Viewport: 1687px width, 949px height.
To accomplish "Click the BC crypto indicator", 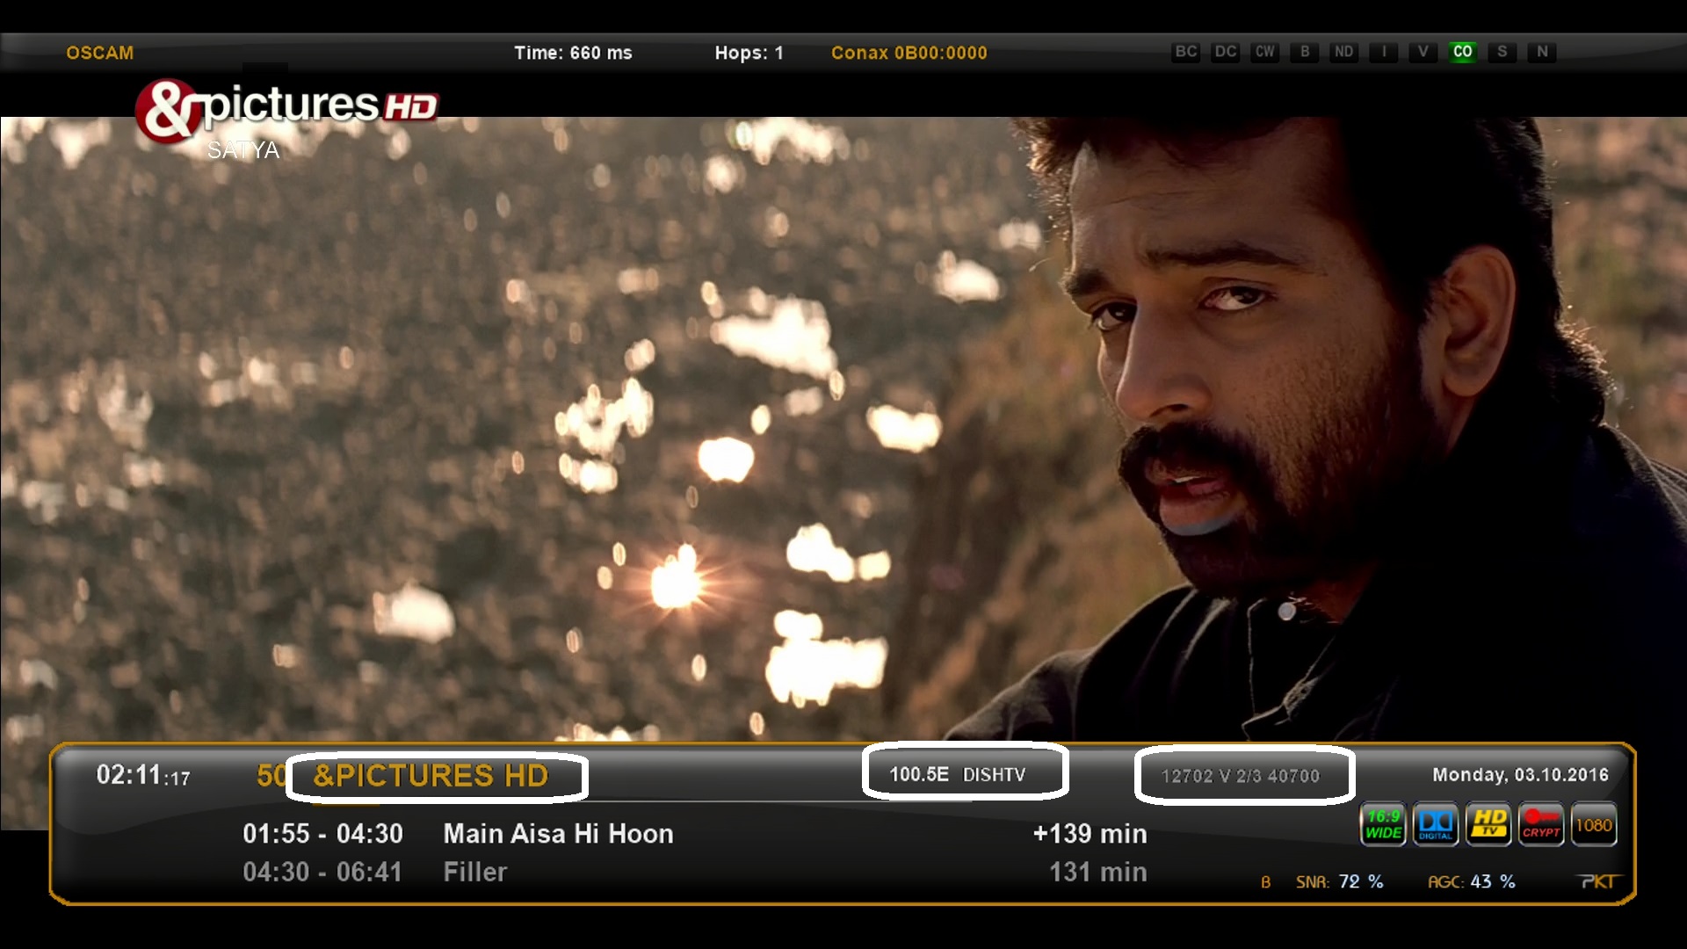I will [1186, 52].
